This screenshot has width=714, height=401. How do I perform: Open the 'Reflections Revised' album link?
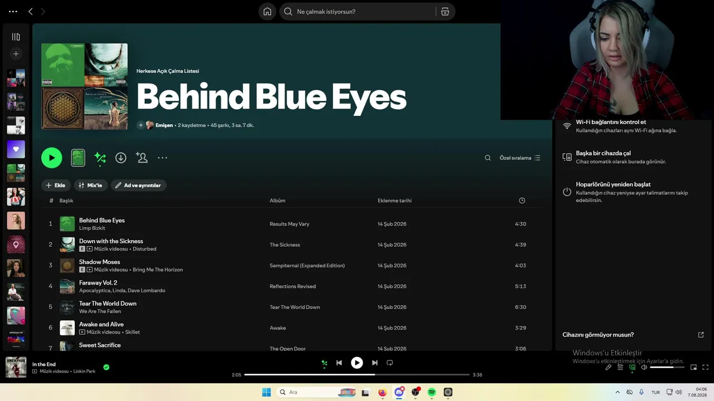(292, 286)
